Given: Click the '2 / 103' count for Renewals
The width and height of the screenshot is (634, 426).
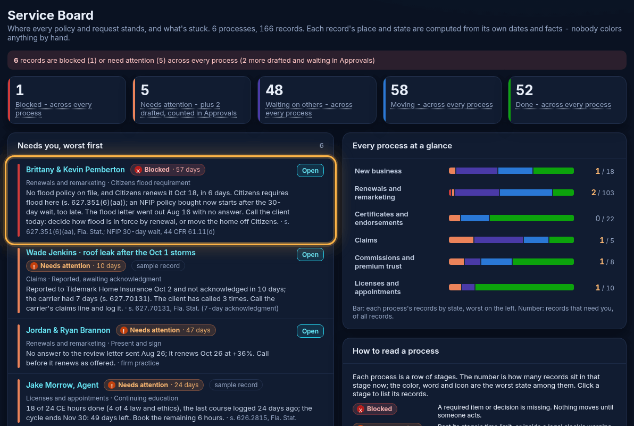Looking at the screenshot, I should [x=603, y=193].
